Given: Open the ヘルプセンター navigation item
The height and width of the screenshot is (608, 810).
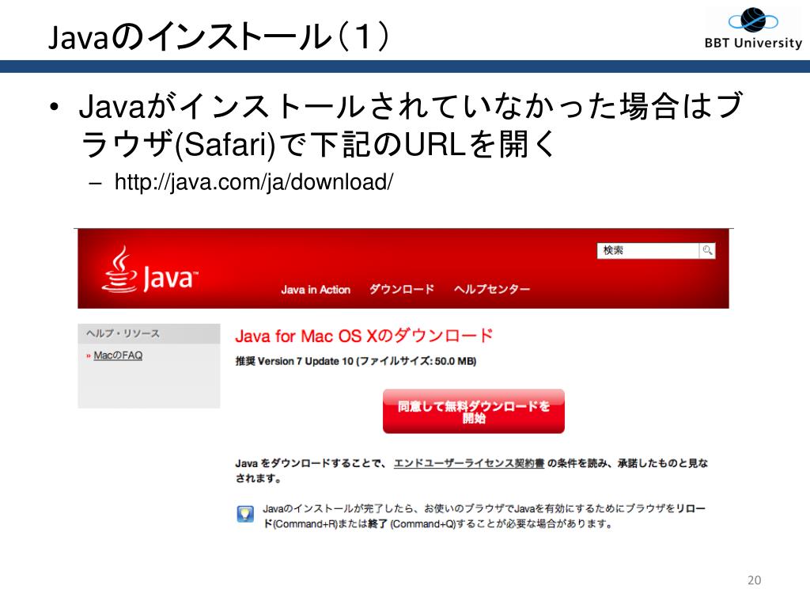Looking at the screenshot, I should coord(492,289).
